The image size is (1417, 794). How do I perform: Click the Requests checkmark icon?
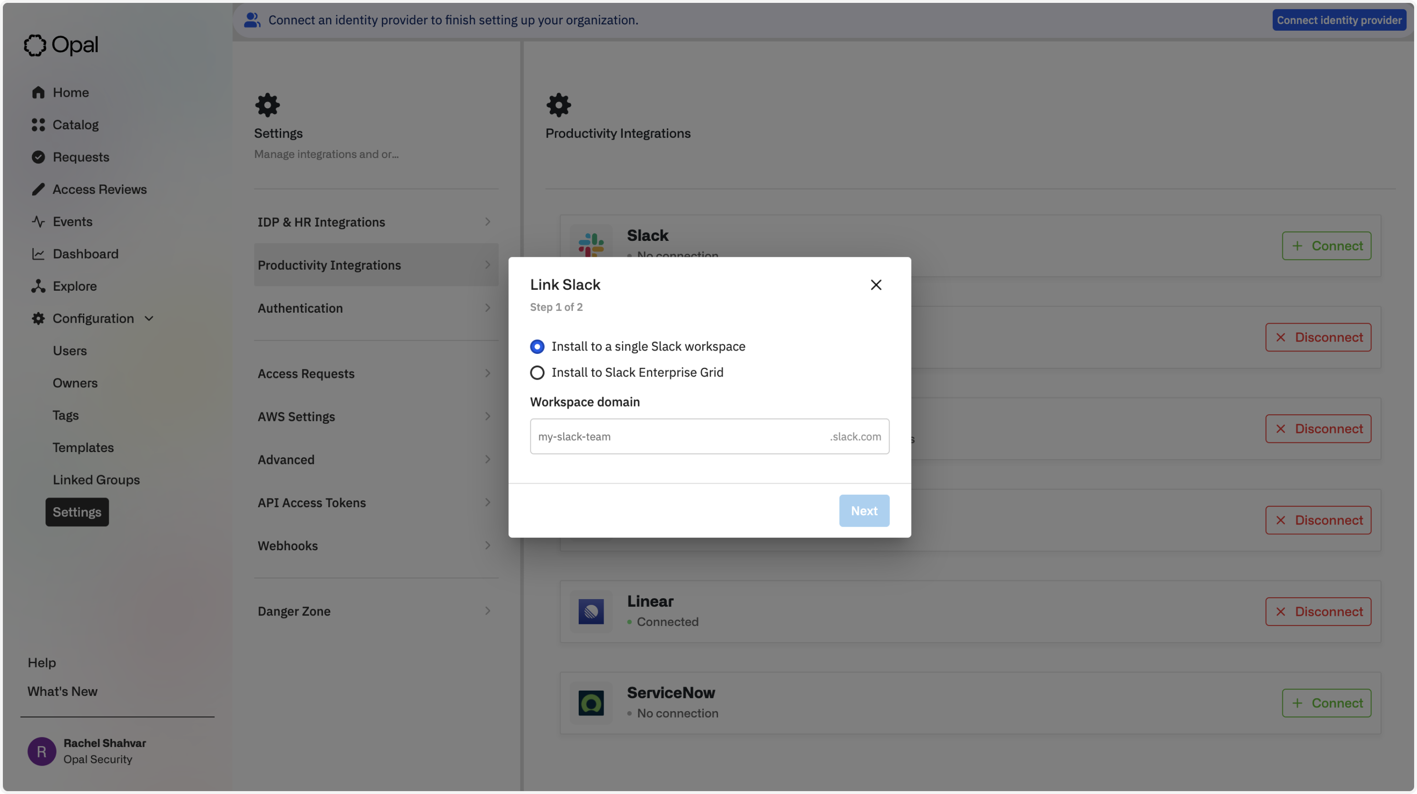pos(38,157)
